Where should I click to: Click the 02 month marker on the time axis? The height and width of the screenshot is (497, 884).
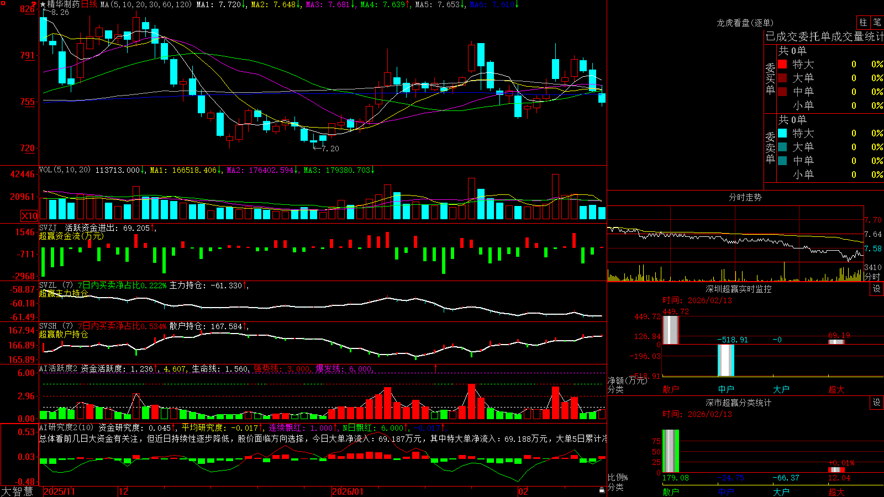pos(523,491)
